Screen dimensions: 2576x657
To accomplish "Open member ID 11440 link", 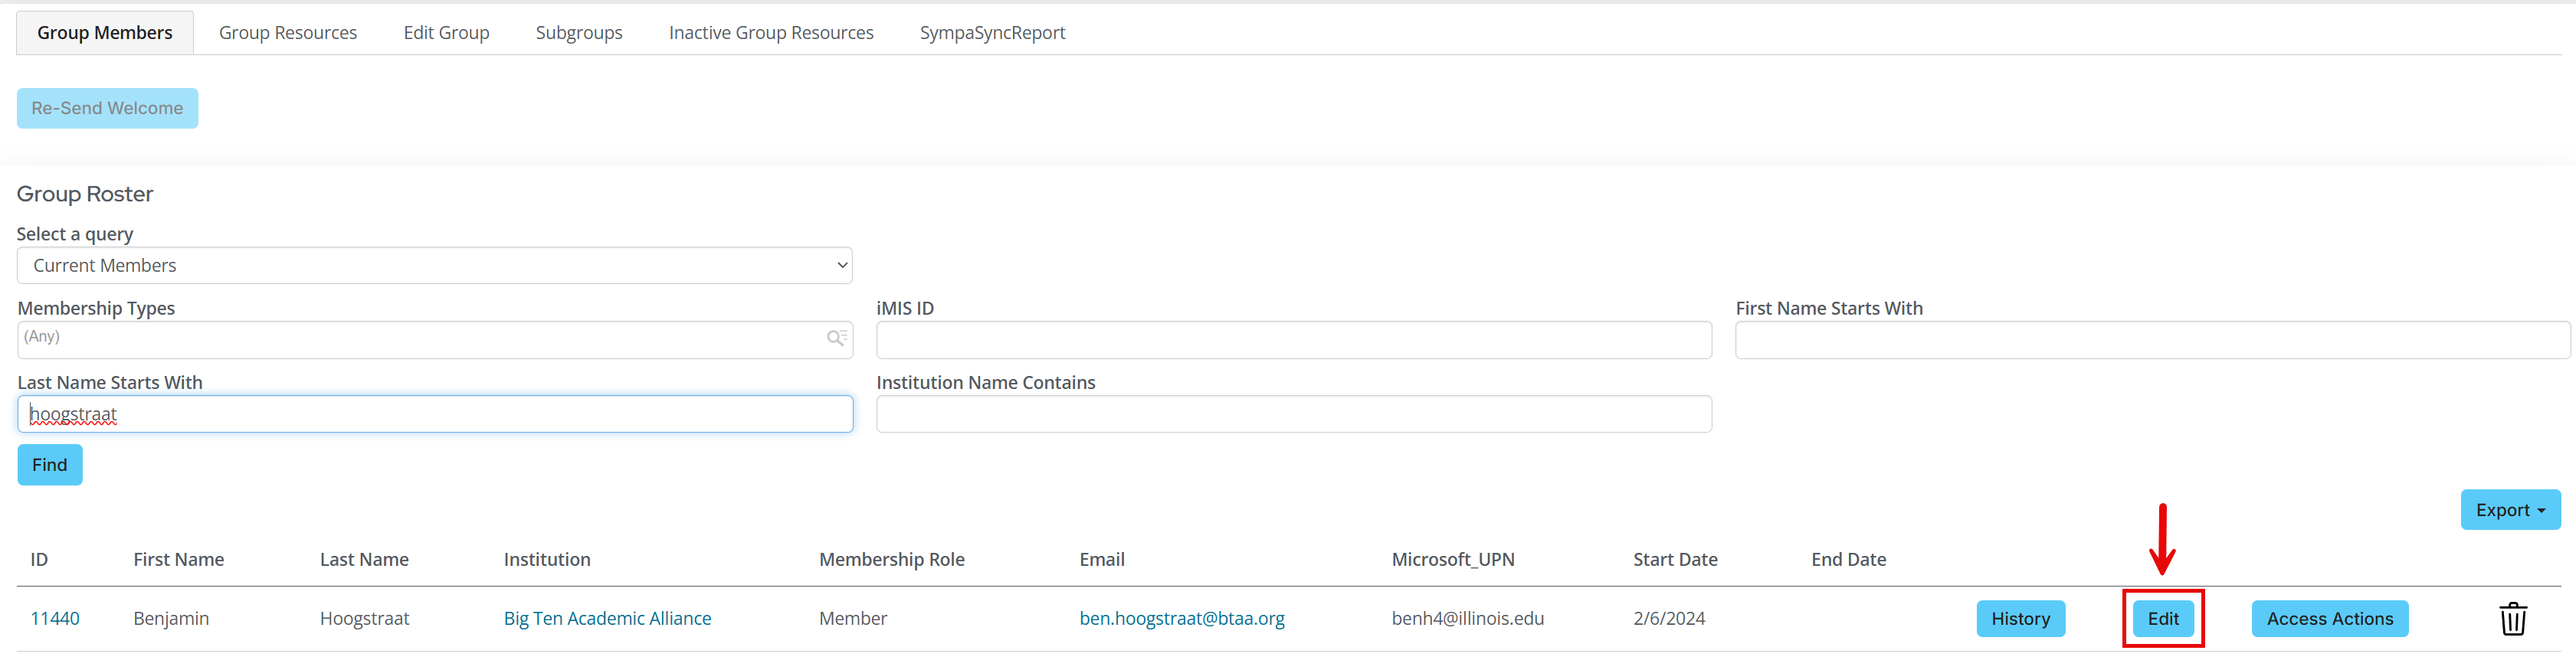I will tap(55, 619).
